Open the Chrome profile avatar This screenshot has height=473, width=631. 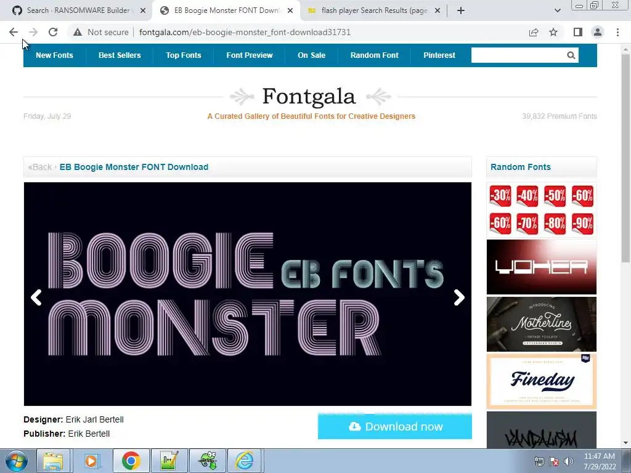[x=598, y=32]
